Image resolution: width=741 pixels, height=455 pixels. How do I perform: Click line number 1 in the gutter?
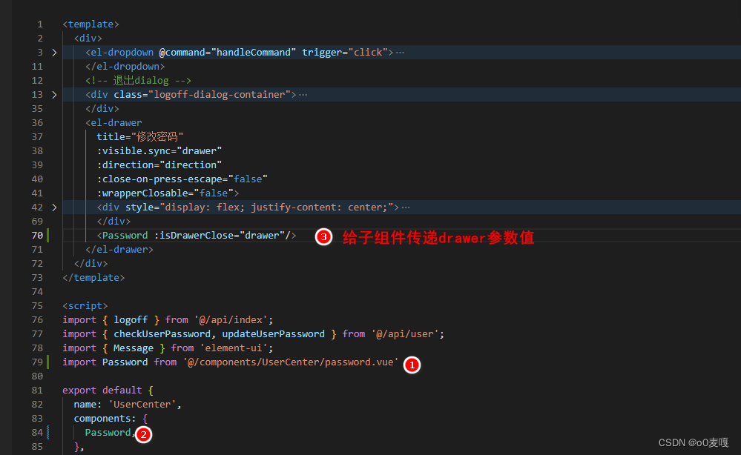tap(40, 24)
